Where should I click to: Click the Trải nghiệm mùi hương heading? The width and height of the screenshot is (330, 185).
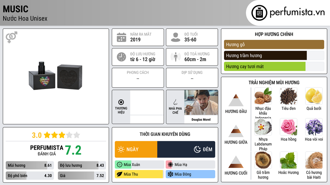point(274,83)
